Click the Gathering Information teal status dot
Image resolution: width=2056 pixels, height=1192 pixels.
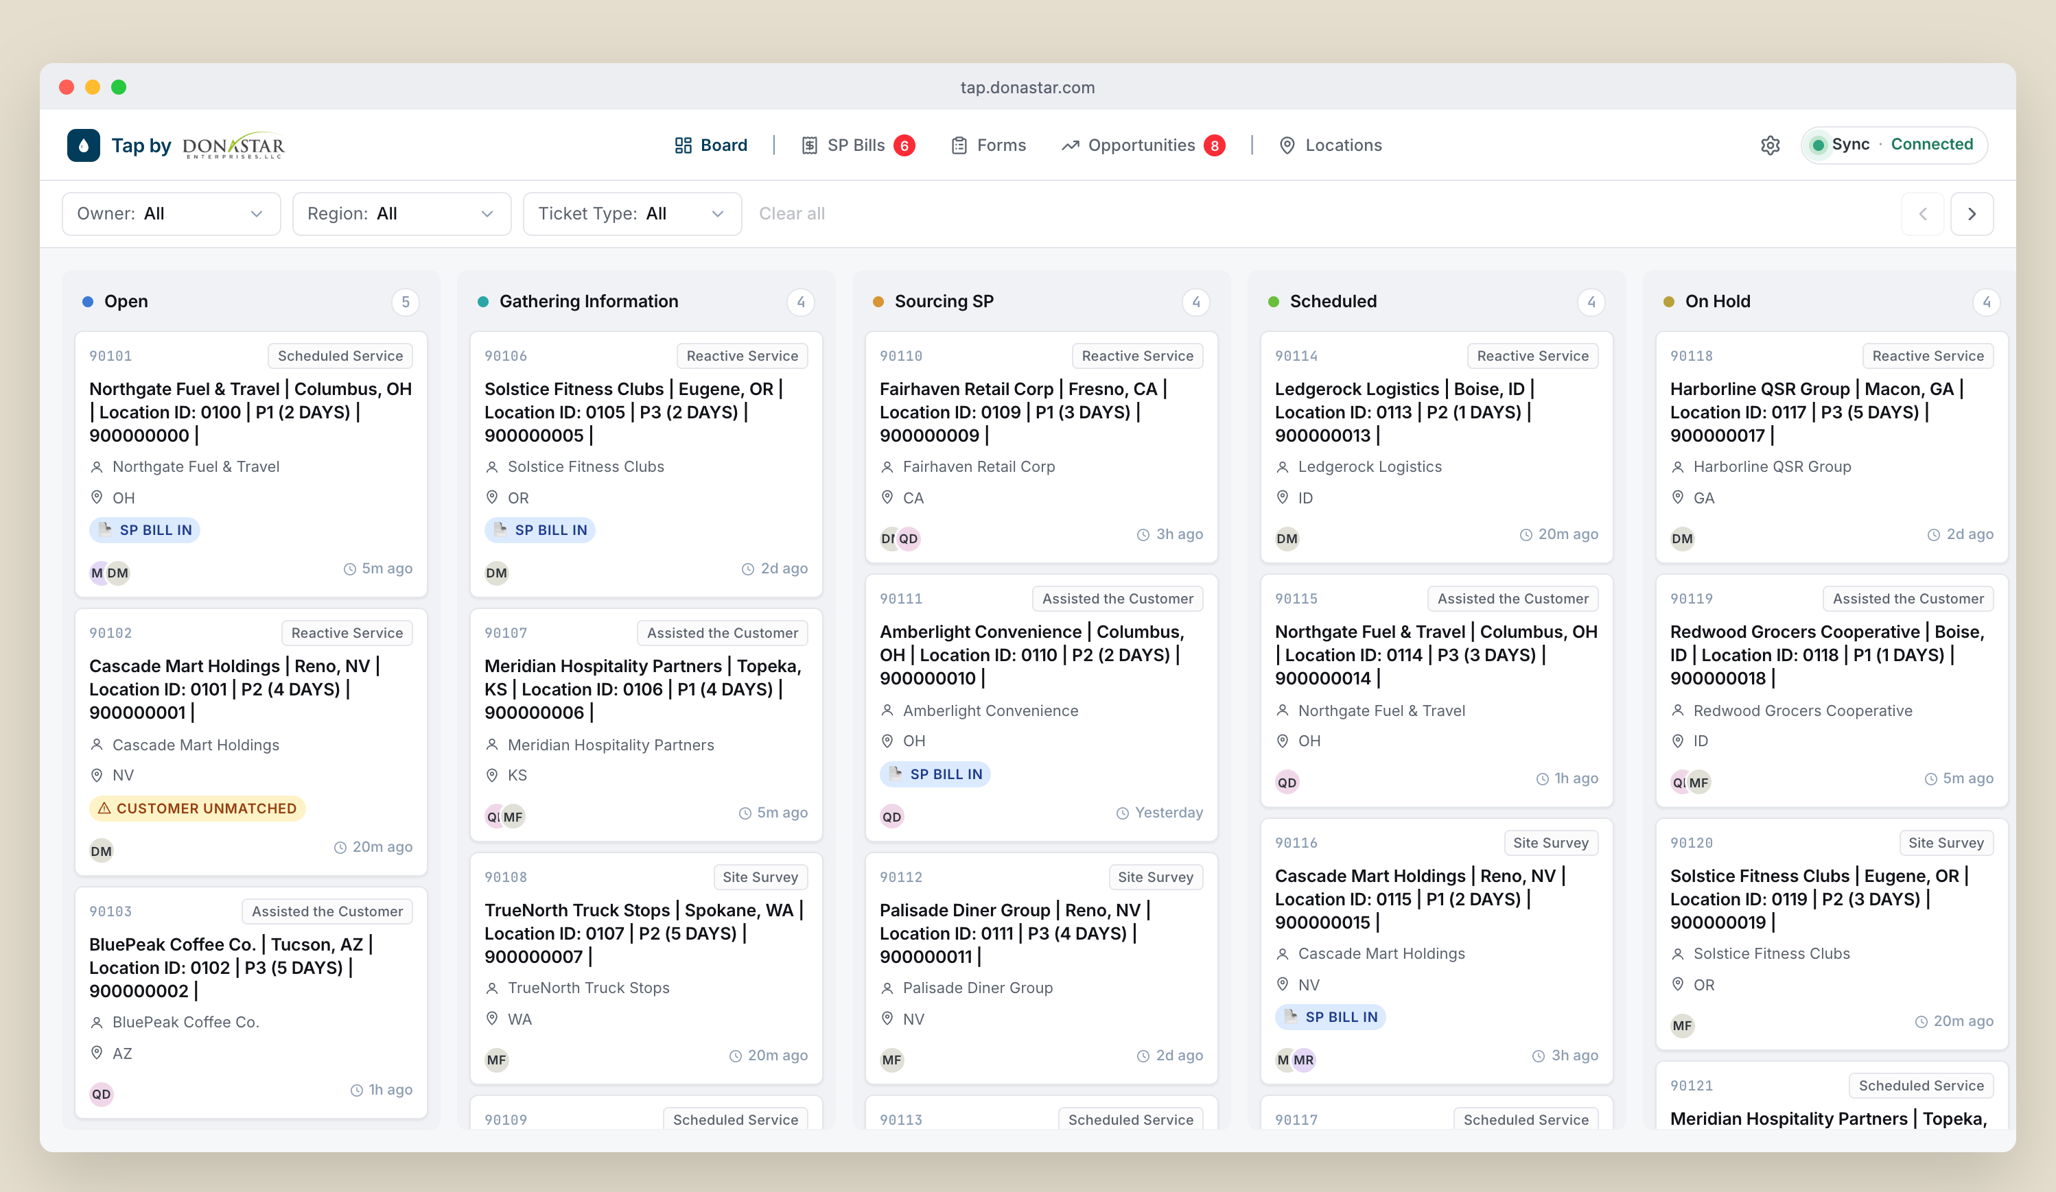click(x=483, y=302)
